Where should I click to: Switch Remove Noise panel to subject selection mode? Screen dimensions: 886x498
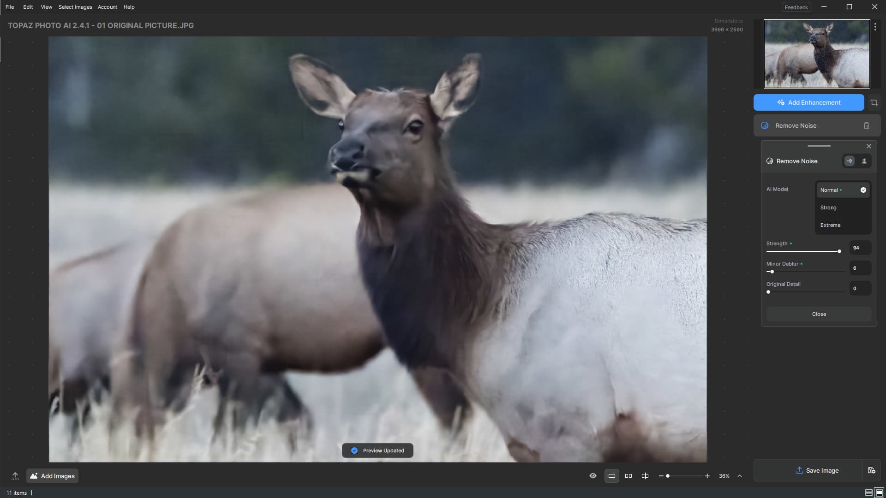[864, 161]
